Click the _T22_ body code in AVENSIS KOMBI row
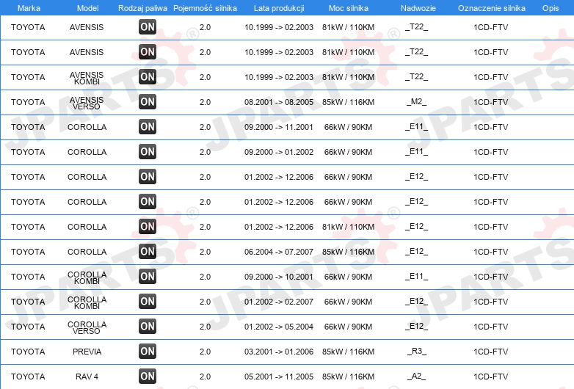This screenshot has width=574, height=389. [417, 77]
